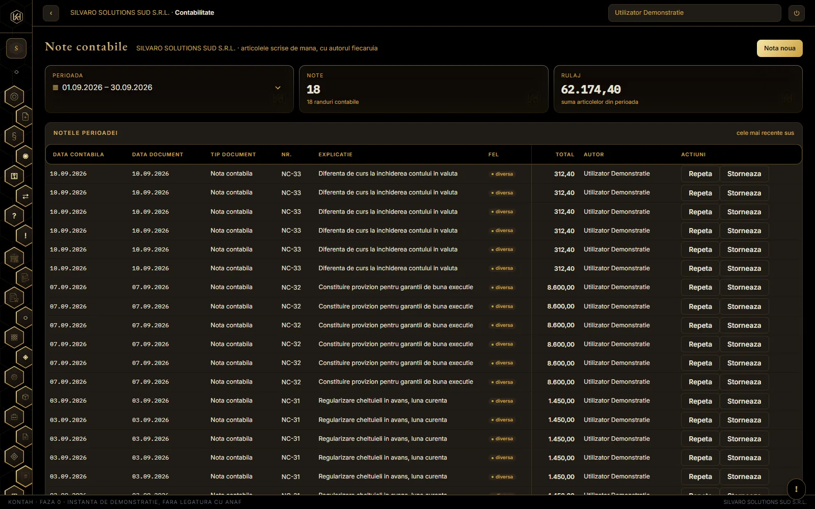
Task: Click the Tip document column header
Action: click(x=233, y=154)
